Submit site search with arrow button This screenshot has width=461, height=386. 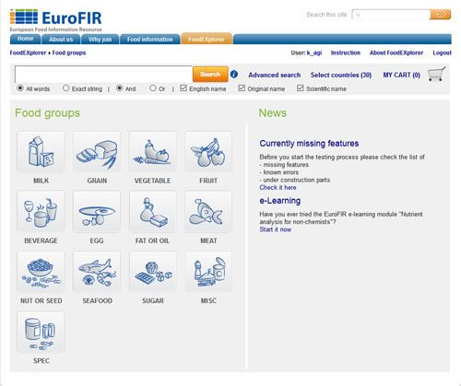coord(440,14)
